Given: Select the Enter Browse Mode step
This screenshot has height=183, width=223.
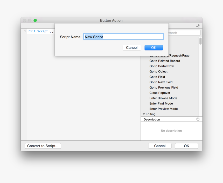Looking at the screenshot, I should (163, 98).
